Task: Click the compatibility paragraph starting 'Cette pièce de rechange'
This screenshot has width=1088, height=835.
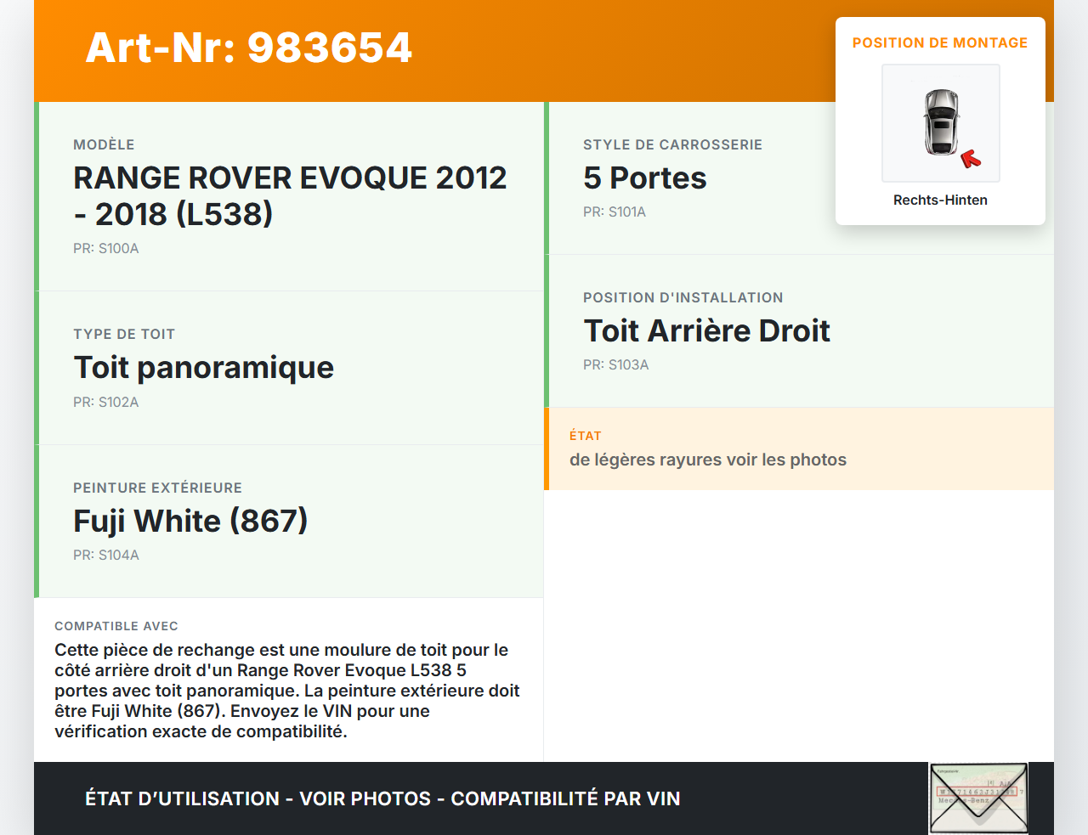Action: point(287,691)
